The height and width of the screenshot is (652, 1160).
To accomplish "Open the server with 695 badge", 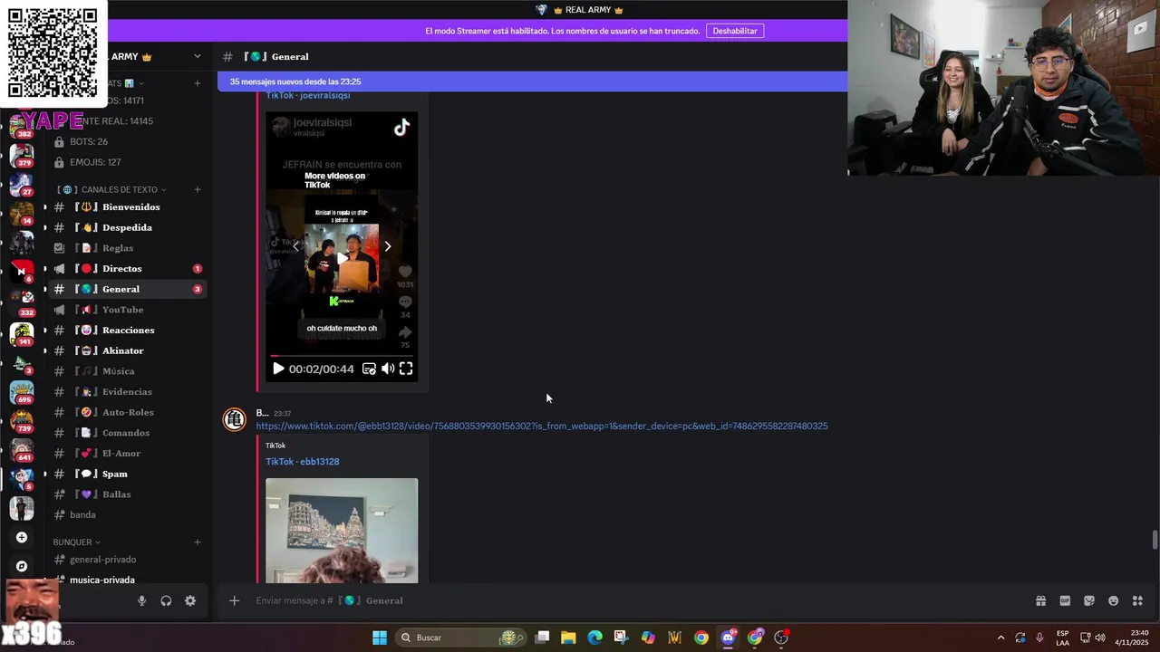I will tap(22, 392).
